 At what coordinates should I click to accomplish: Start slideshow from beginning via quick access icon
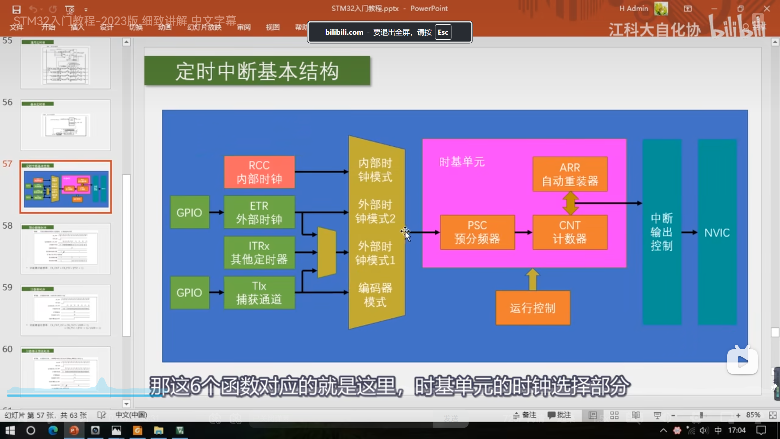[70, 10]
